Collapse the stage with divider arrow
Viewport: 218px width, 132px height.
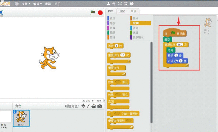105,101
